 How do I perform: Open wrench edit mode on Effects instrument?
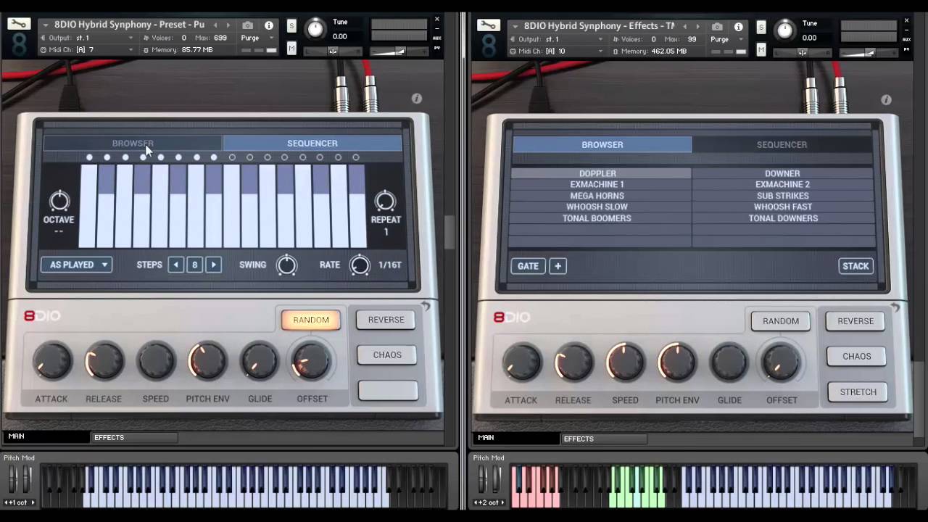[488, 25]
